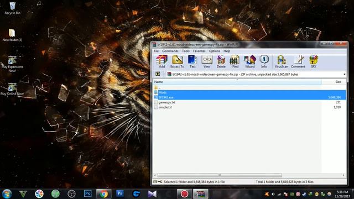Click the red record button in taskbar
354x199 pixels.
coord(184,194)
